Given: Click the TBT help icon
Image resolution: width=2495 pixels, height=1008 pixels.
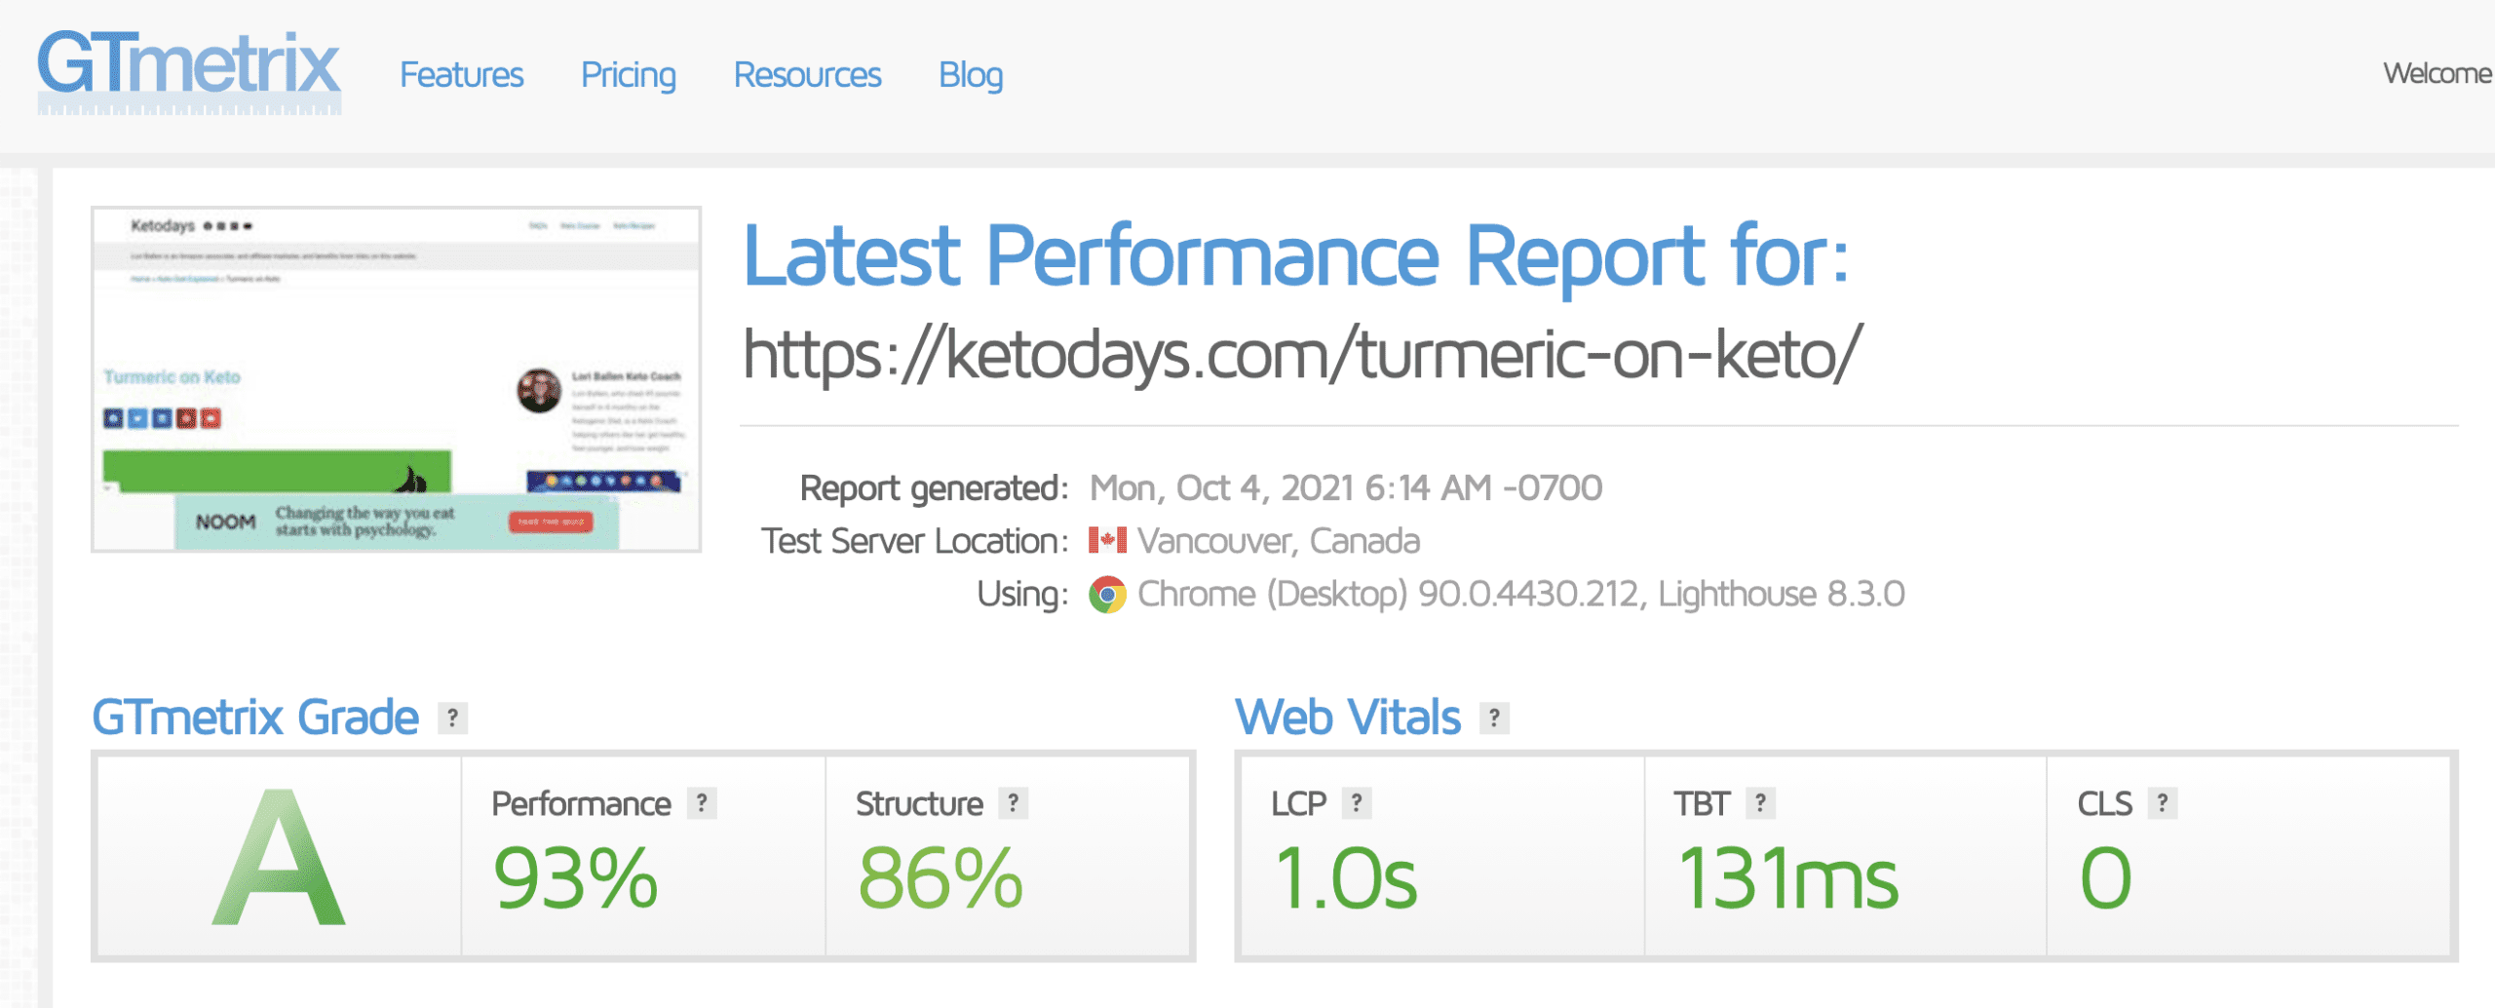Looking at the screenshot, I should tap(1760, 803).
